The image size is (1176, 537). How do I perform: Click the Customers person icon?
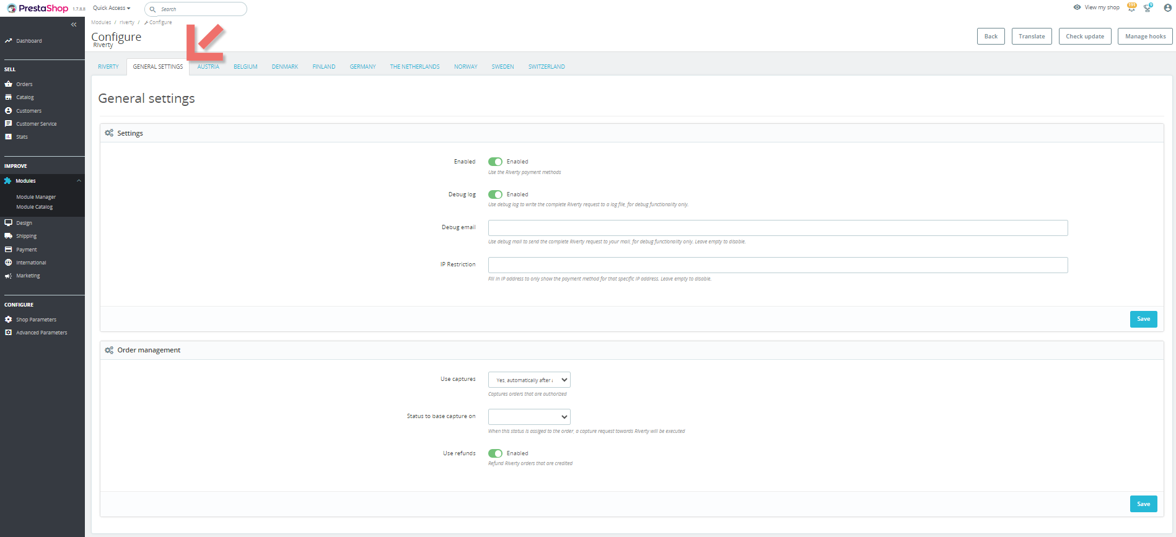point(9,111)
